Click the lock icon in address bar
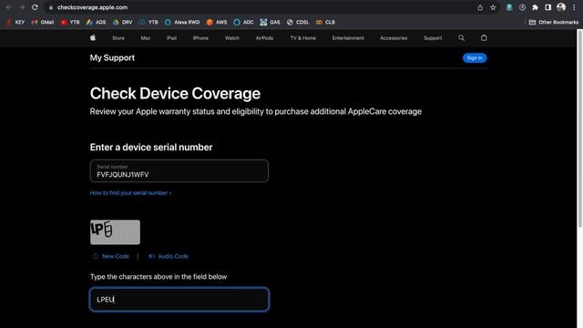 pyautogui.click(x=51, y=7)
